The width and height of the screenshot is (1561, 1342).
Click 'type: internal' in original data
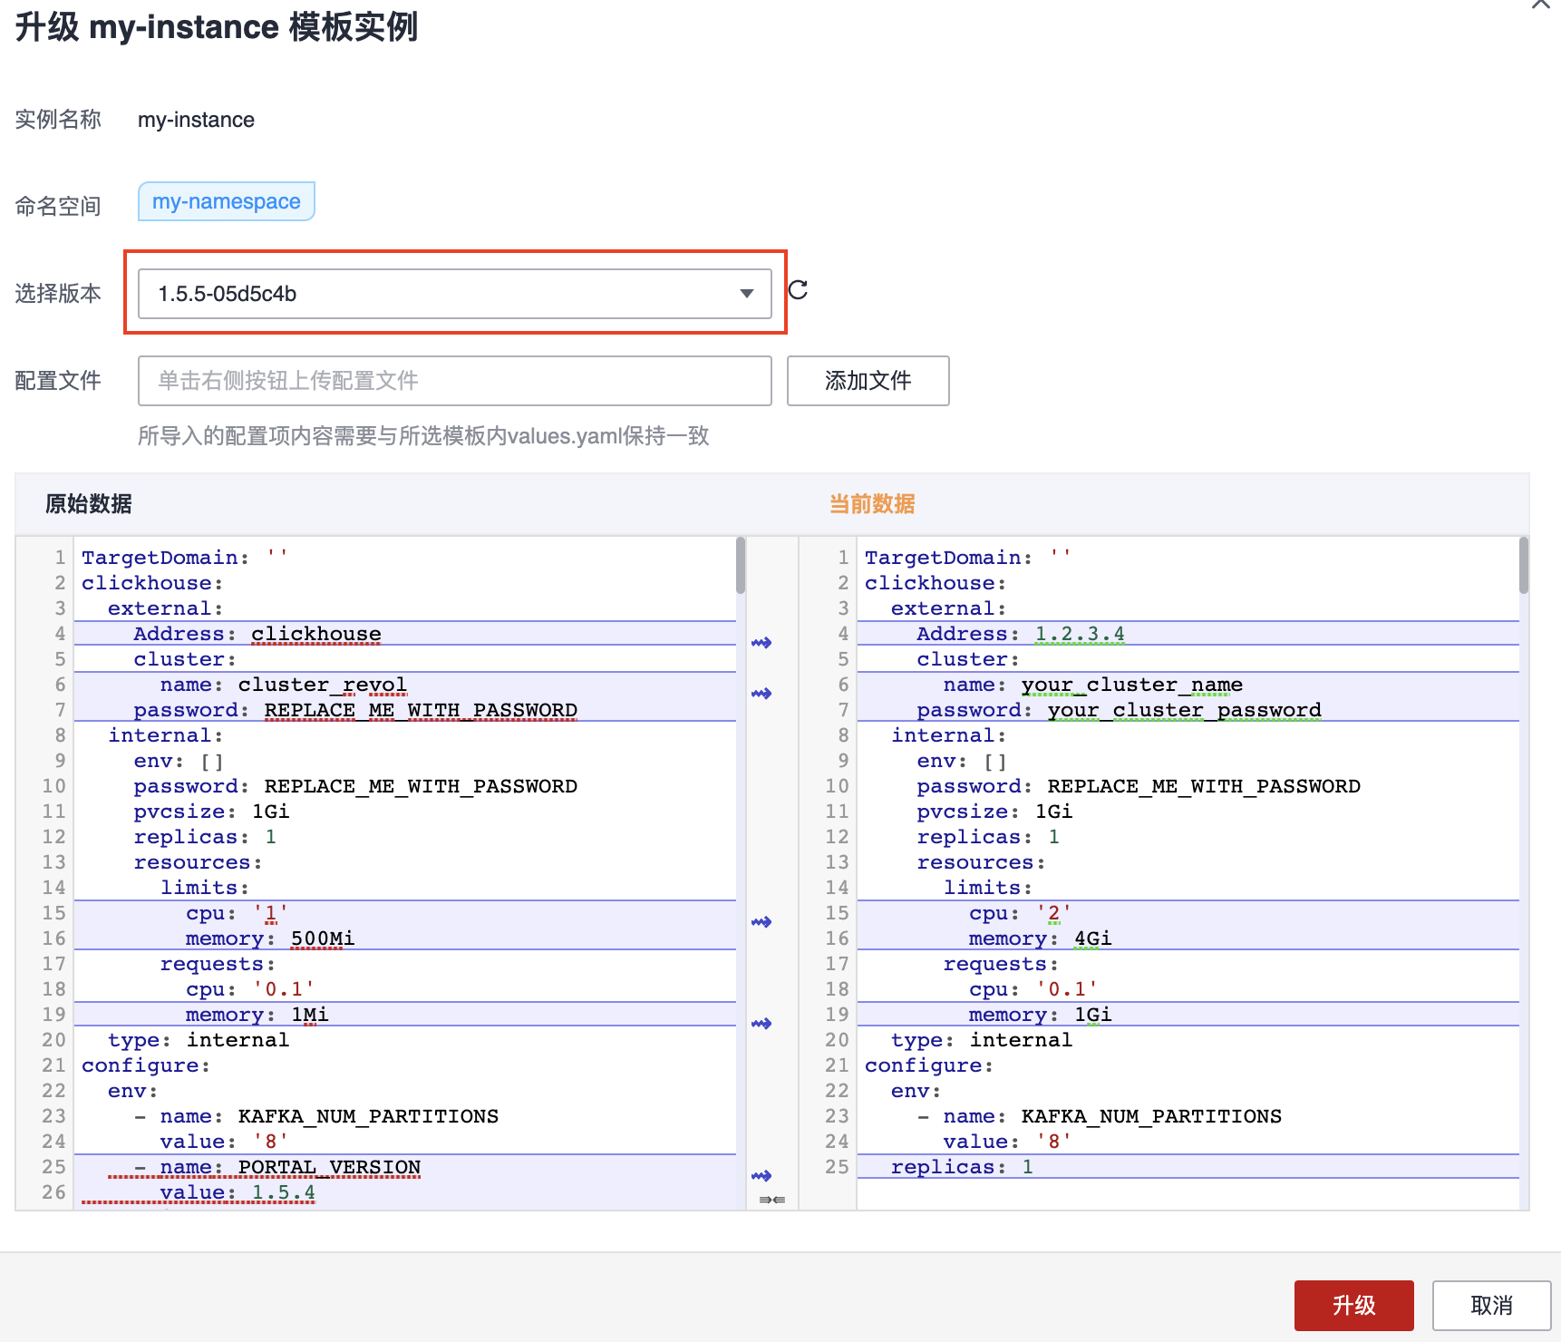(199, 1040)
